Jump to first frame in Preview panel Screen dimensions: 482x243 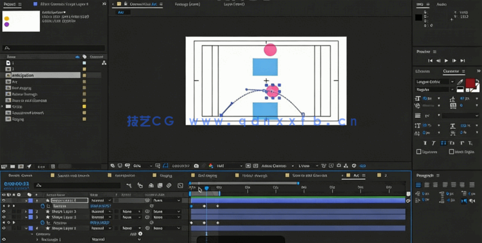[x=431, y=60]
